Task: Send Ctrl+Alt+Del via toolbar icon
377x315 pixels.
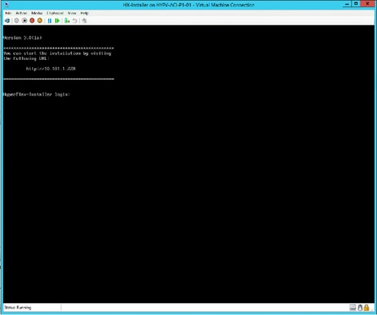Action: (7, 21)
